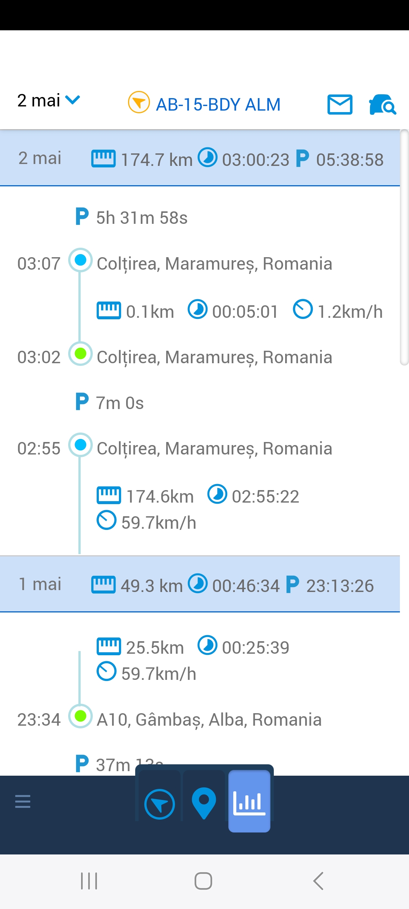This screenshot has height=909, width=409.
Task: Tap the 23:34 A10 Gâmbaș marker
Action: pos(80,716)
